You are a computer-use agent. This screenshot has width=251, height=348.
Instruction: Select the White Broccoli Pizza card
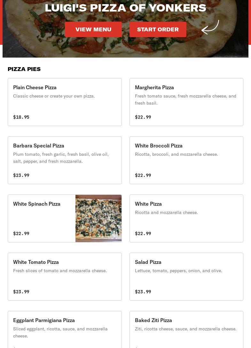(x=186, y=160)
